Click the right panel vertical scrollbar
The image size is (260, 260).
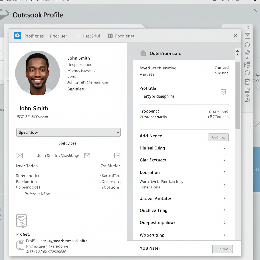point(238,95)
